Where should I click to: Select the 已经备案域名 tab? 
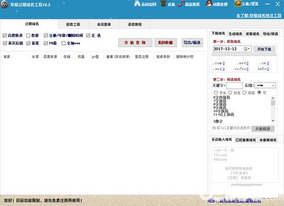245,140
